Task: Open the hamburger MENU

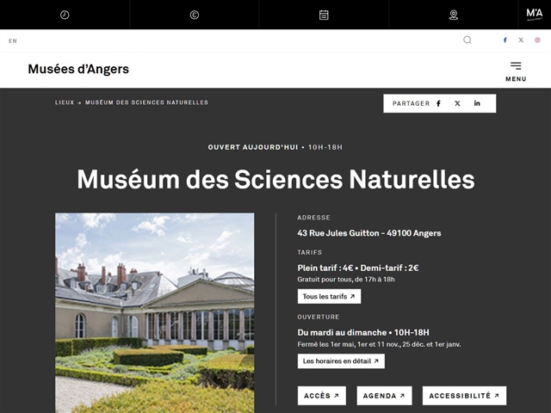Action: coord(516,71)
